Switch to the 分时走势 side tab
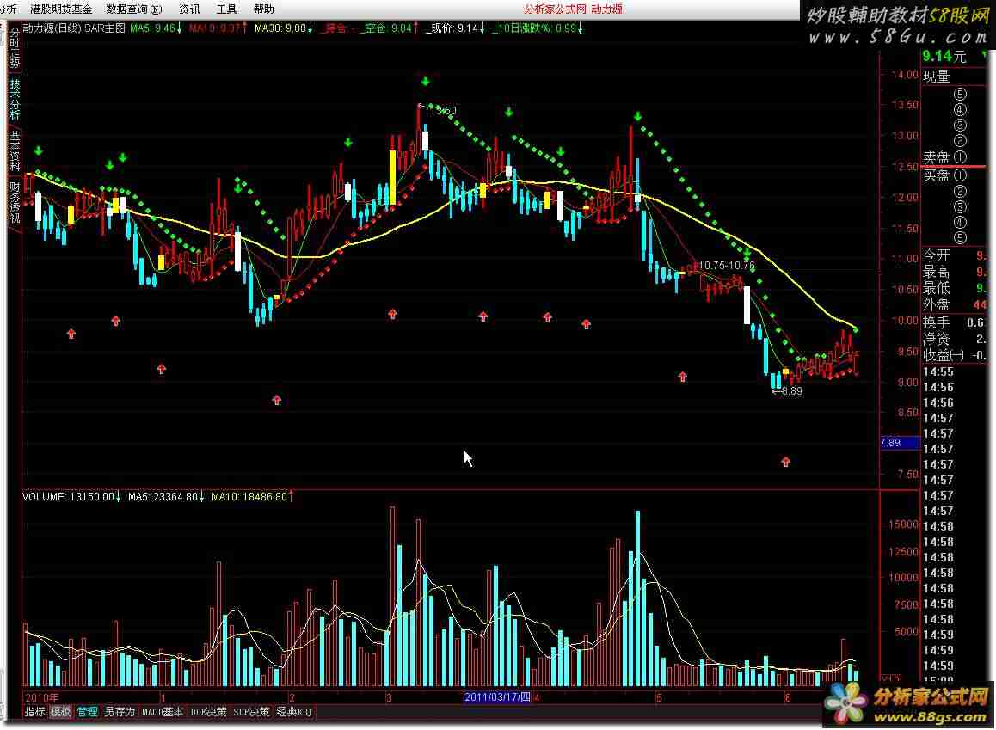Viewport: 996px width, 730px height. [15, 47]
